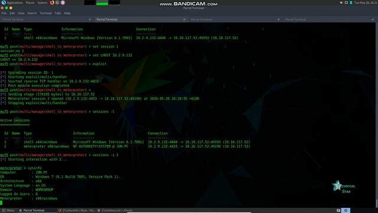Close the fourth Parrot Terminal tab
Image resolution: width=378 pixels, height=213 pixels.
coord(373,20)
